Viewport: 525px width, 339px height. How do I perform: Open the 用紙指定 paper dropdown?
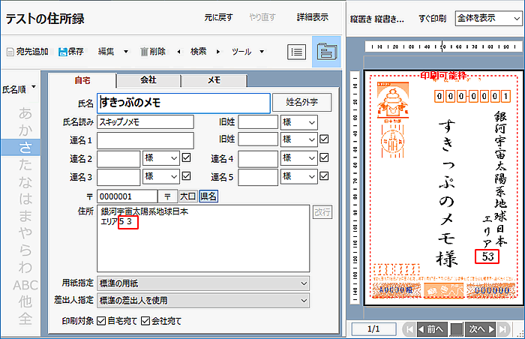tap(202, 283)
